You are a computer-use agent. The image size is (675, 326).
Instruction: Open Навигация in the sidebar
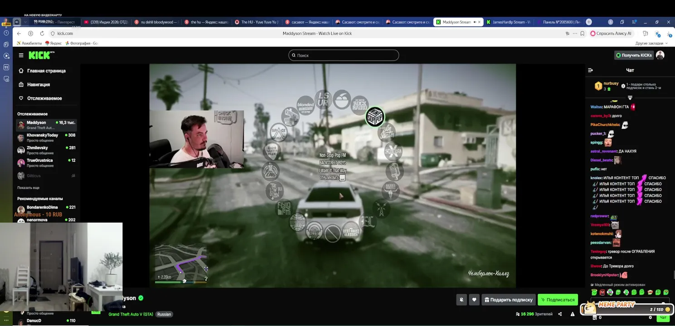click(x=34, y=85)
